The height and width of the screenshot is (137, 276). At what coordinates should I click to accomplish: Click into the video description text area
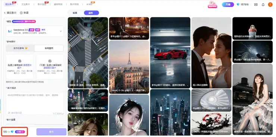click(35, 103)
